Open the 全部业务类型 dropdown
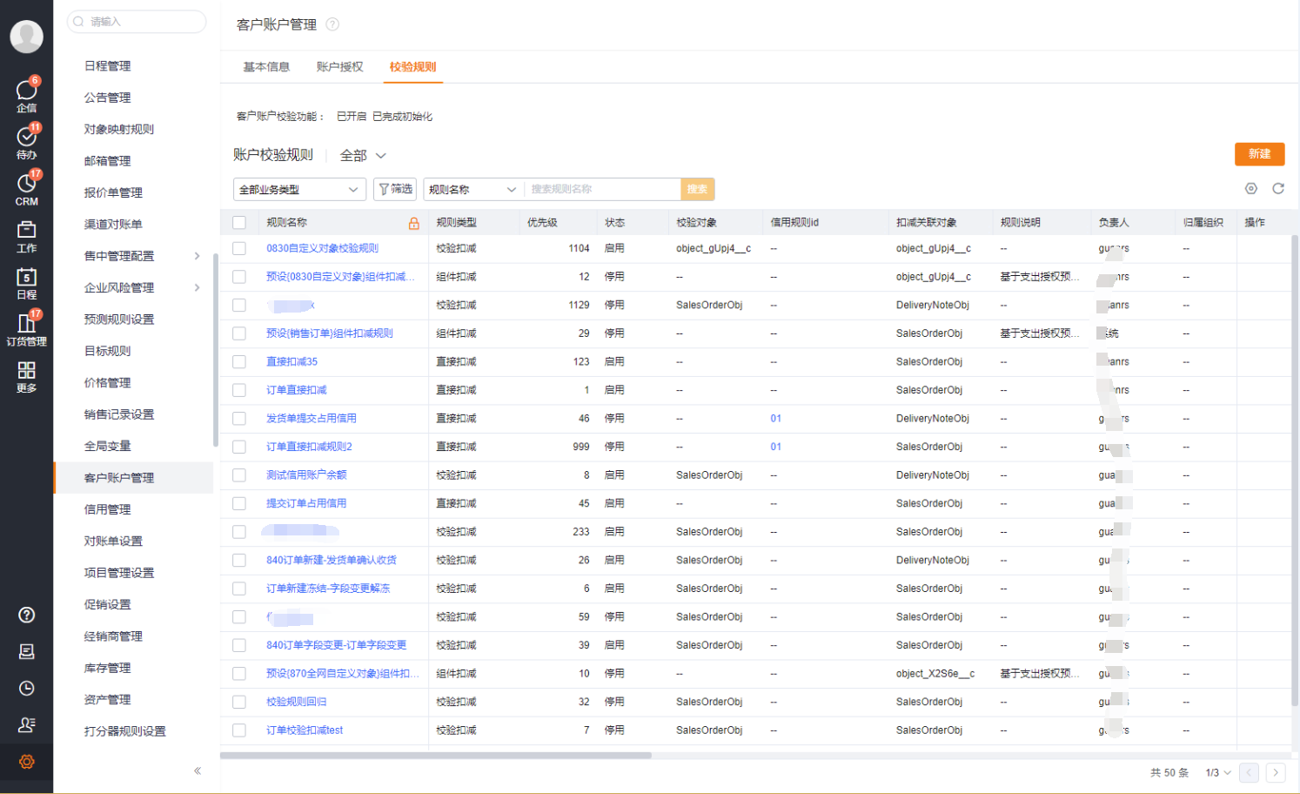Viewport: 1300px width, 794px height. click(x=299, y=190)
